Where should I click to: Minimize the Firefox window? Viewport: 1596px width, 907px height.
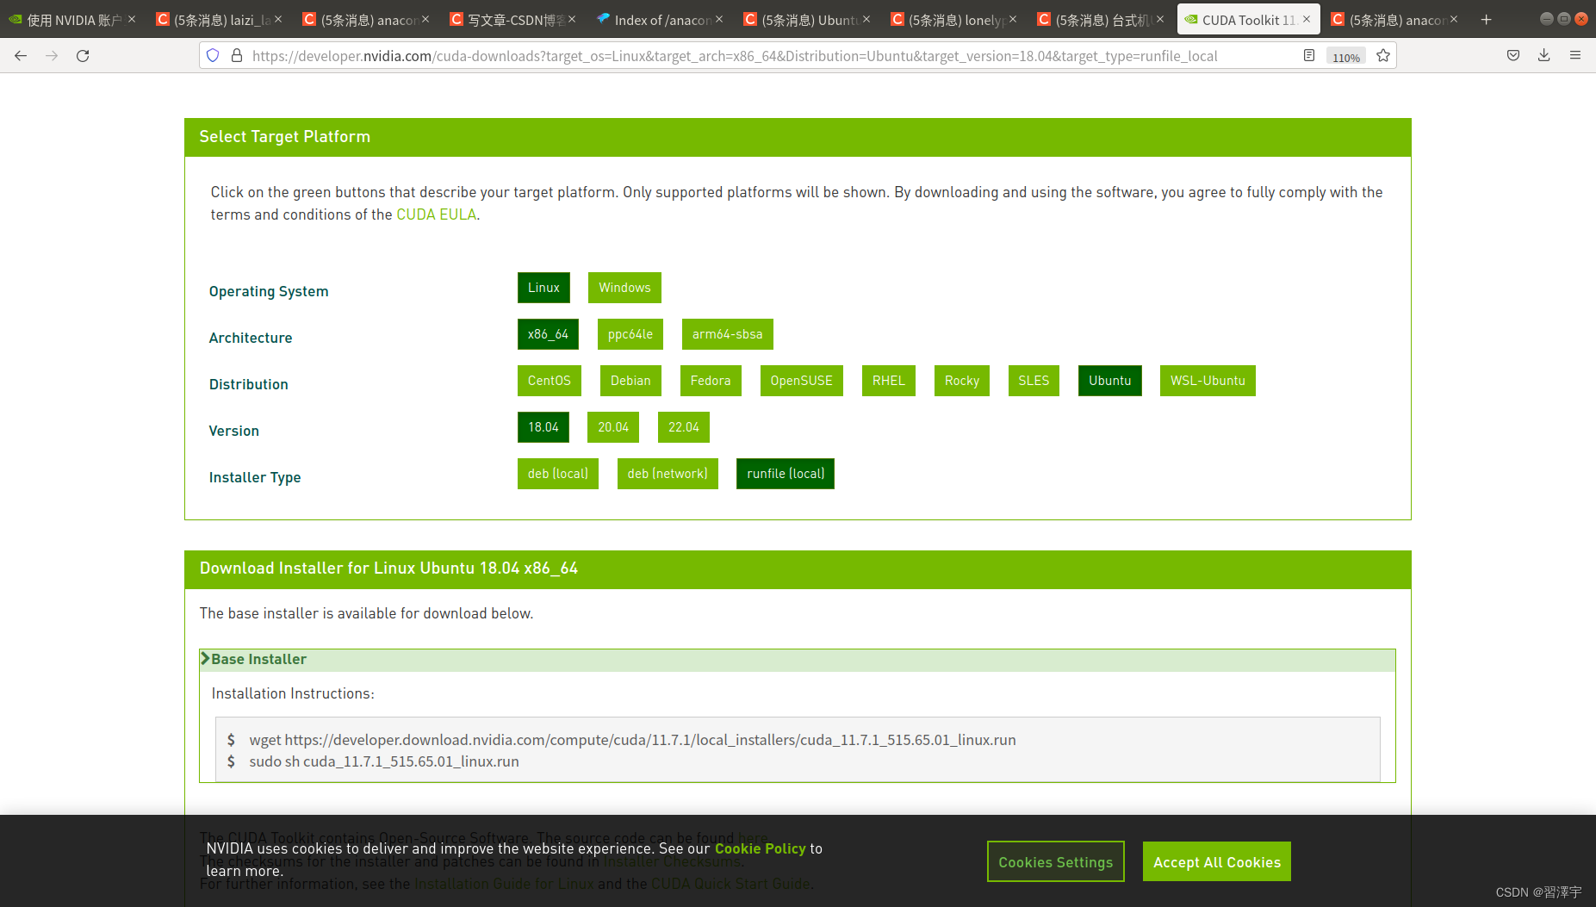pos(1546,19)
